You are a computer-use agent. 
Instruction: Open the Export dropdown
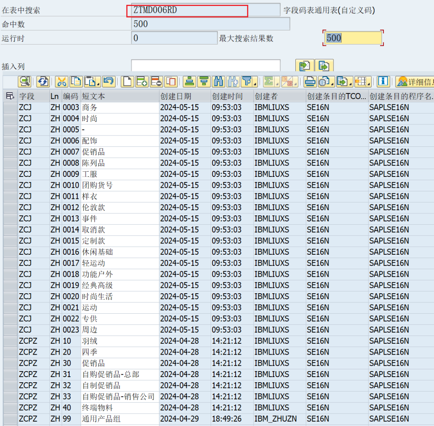[x=350, y=84]
